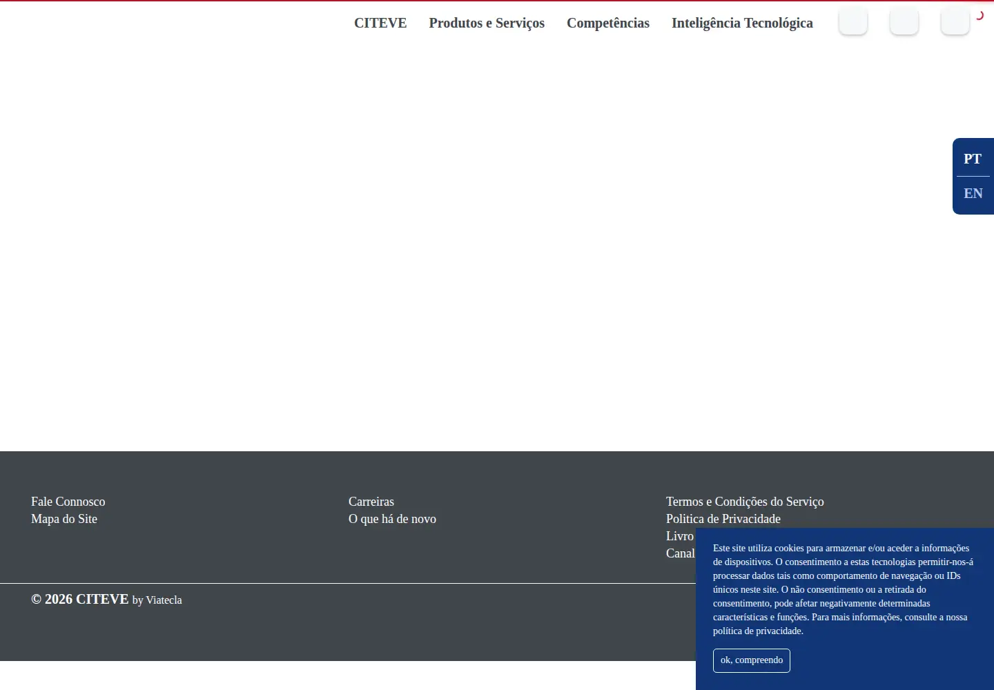Follow the Viatecla credit link
Viewport: 994px width, 690px height.
pos(164,600)
